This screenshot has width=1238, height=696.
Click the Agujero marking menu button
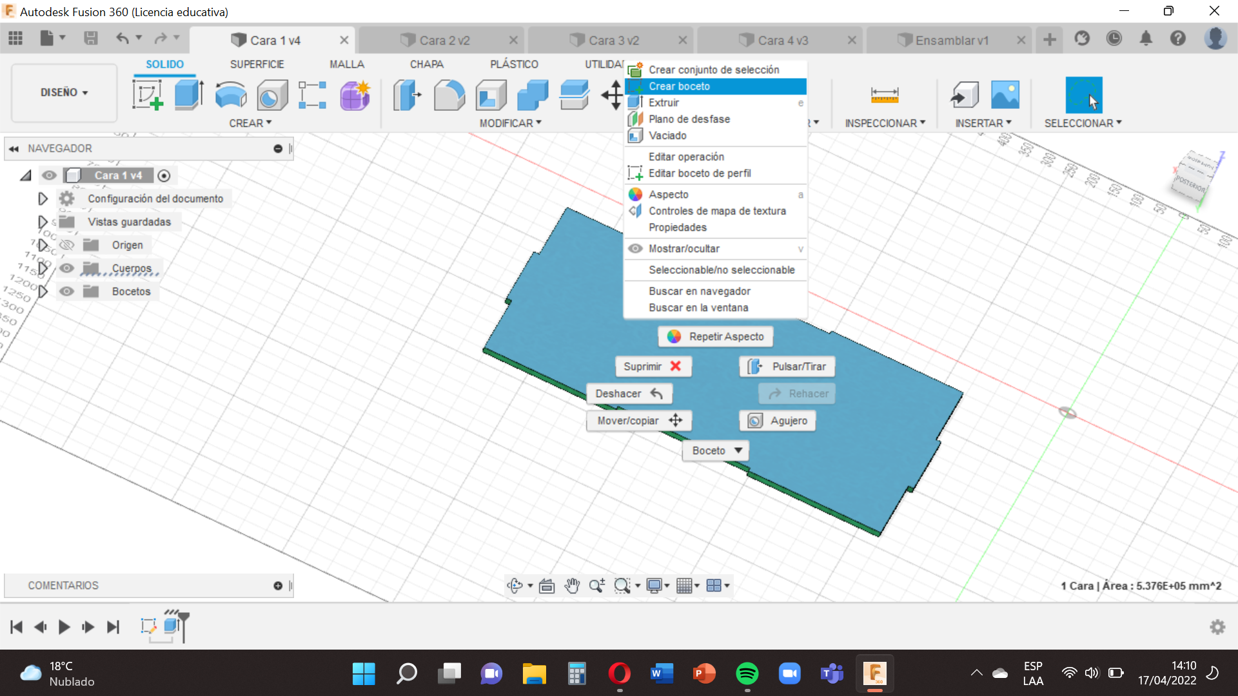[x=778, y=420]
